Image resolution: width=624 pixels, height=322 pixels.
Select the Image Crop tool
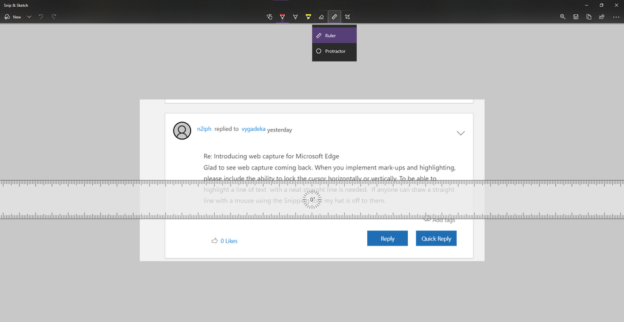[x=347, y=17]
